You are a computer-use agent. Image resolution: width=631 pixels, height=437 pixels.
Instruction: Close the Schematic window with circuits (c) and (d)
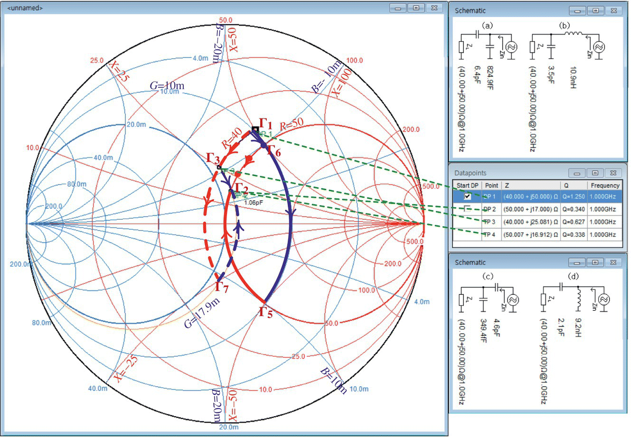coord(614,262)
